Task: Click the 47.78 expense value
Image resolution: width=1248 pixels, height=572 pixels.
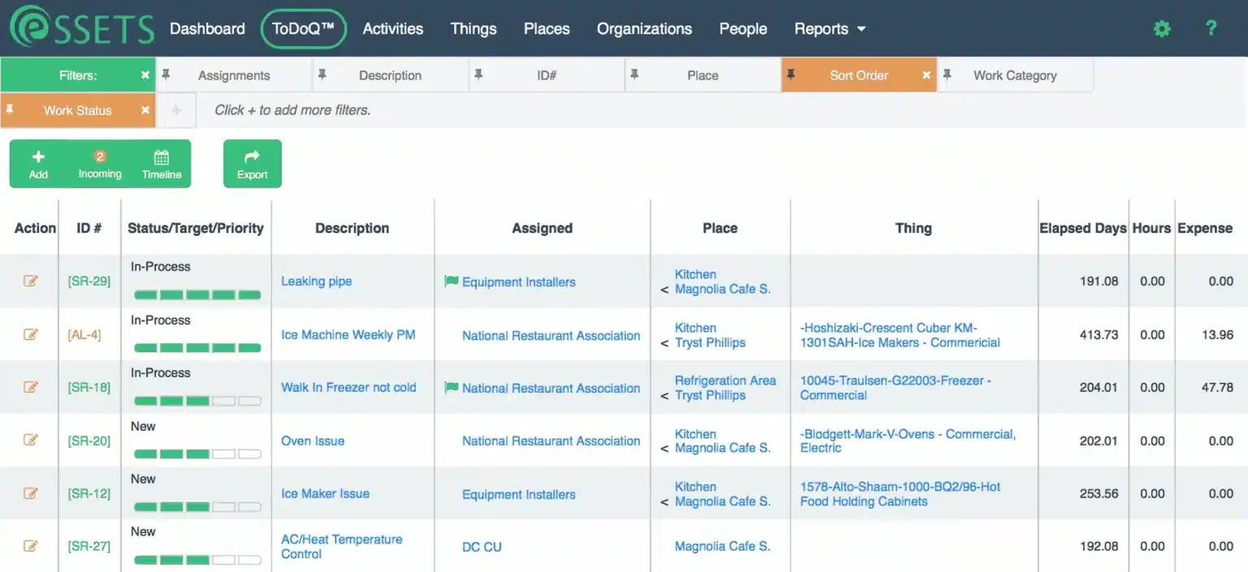Action: (x=1217, y=387)
